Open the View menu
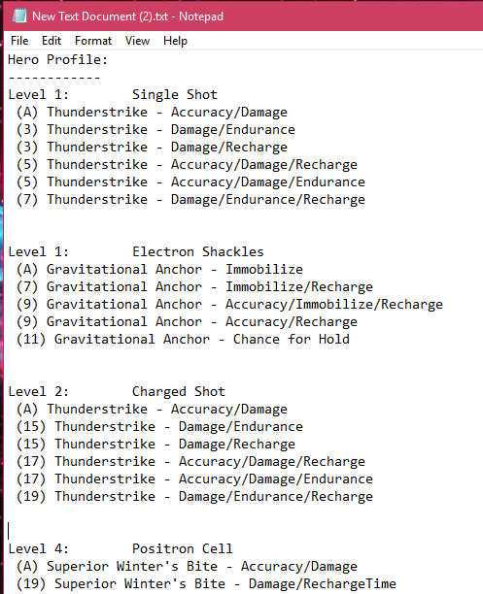Viewport: 483px width, 594px height. (137, 41)
